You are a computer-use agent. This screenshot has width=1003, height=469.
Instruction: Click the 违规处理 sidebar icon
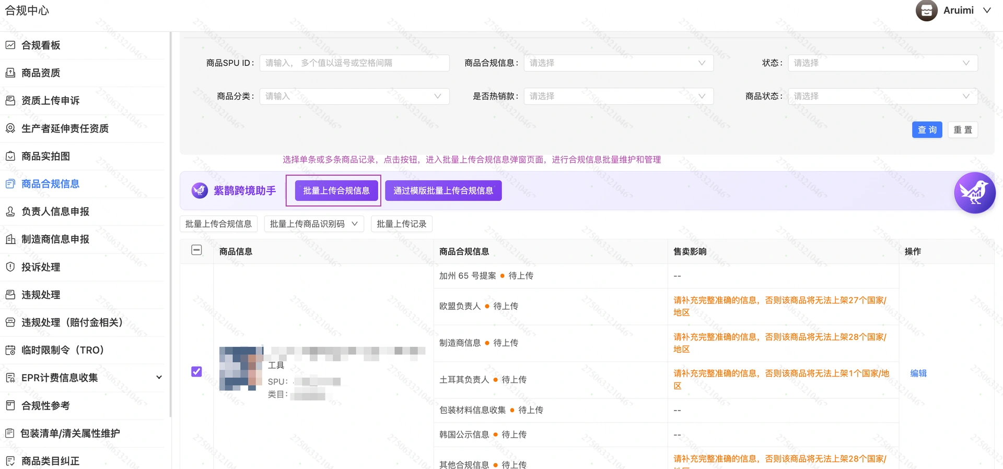tap(10, 295)
